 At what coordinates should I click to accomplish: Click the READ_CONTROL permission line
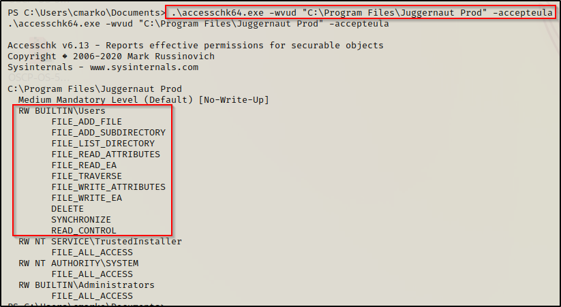click(x=84, y=230)
